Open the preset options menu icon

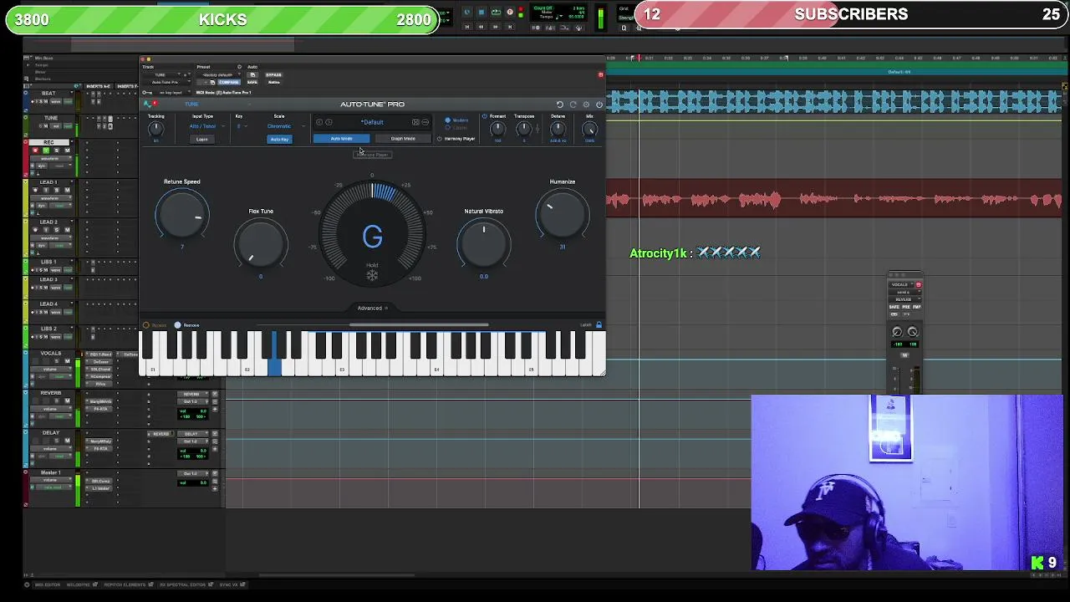click(425, 122)
